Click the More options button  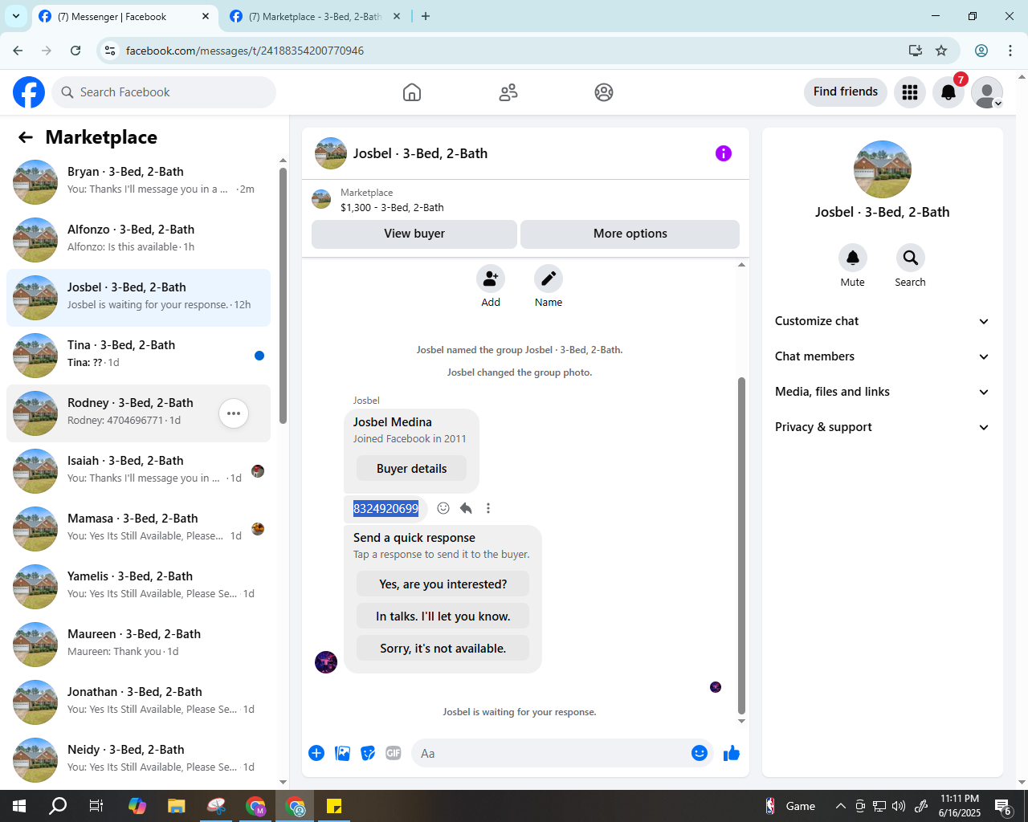click(630, 234)
